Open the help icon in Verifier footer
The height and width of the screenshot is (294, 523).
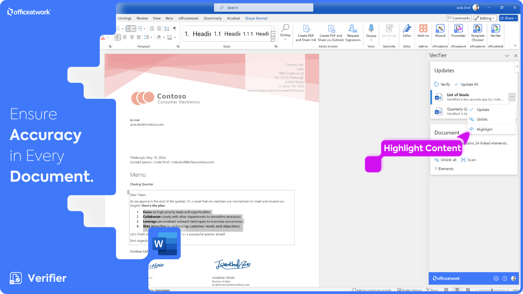tap(505, 278)
